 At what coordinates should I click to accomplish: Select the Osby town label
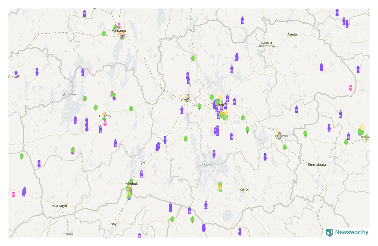[x=113, y=224]
